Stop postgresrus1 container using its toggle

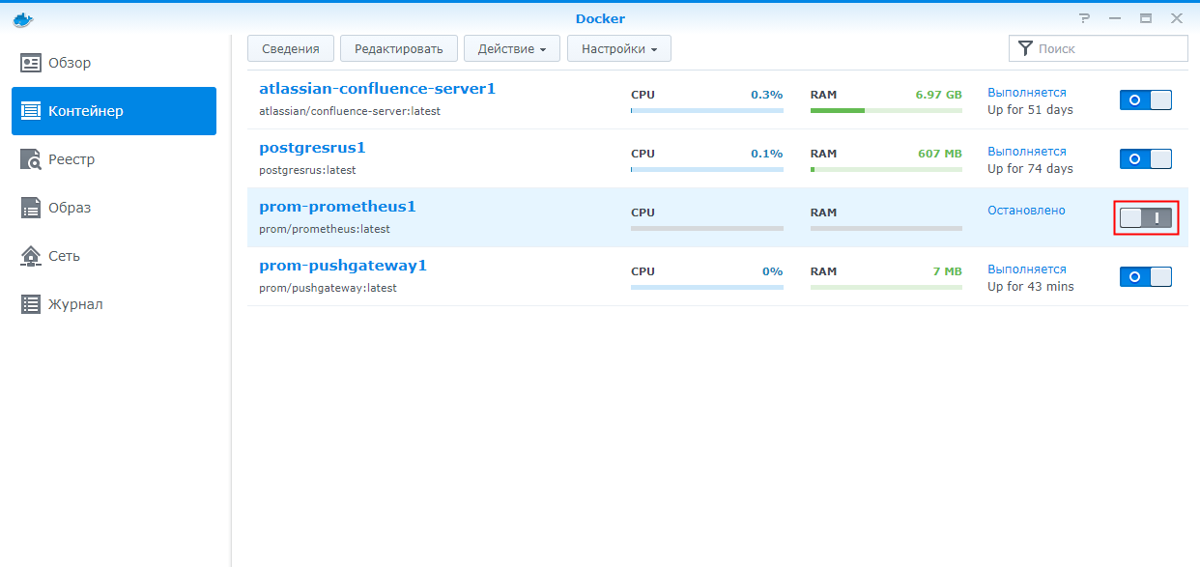tap(1145, 159)
